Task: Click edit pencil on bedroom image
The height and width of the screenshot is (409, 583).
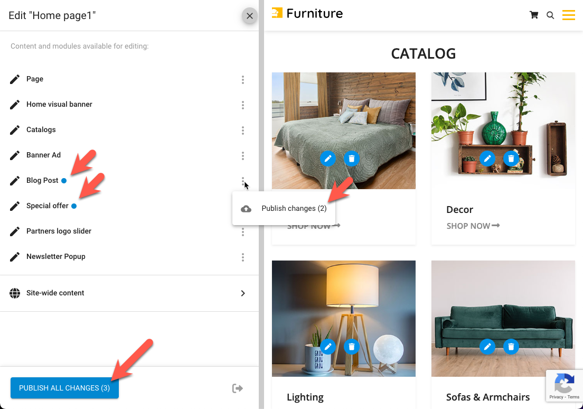Action: (x=328, y=159)
